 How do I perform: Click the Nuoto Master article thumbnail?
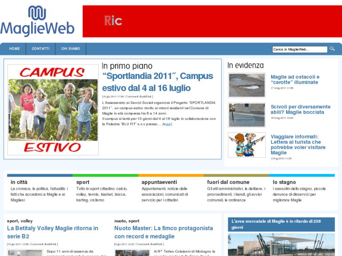(x=132, y=253)
